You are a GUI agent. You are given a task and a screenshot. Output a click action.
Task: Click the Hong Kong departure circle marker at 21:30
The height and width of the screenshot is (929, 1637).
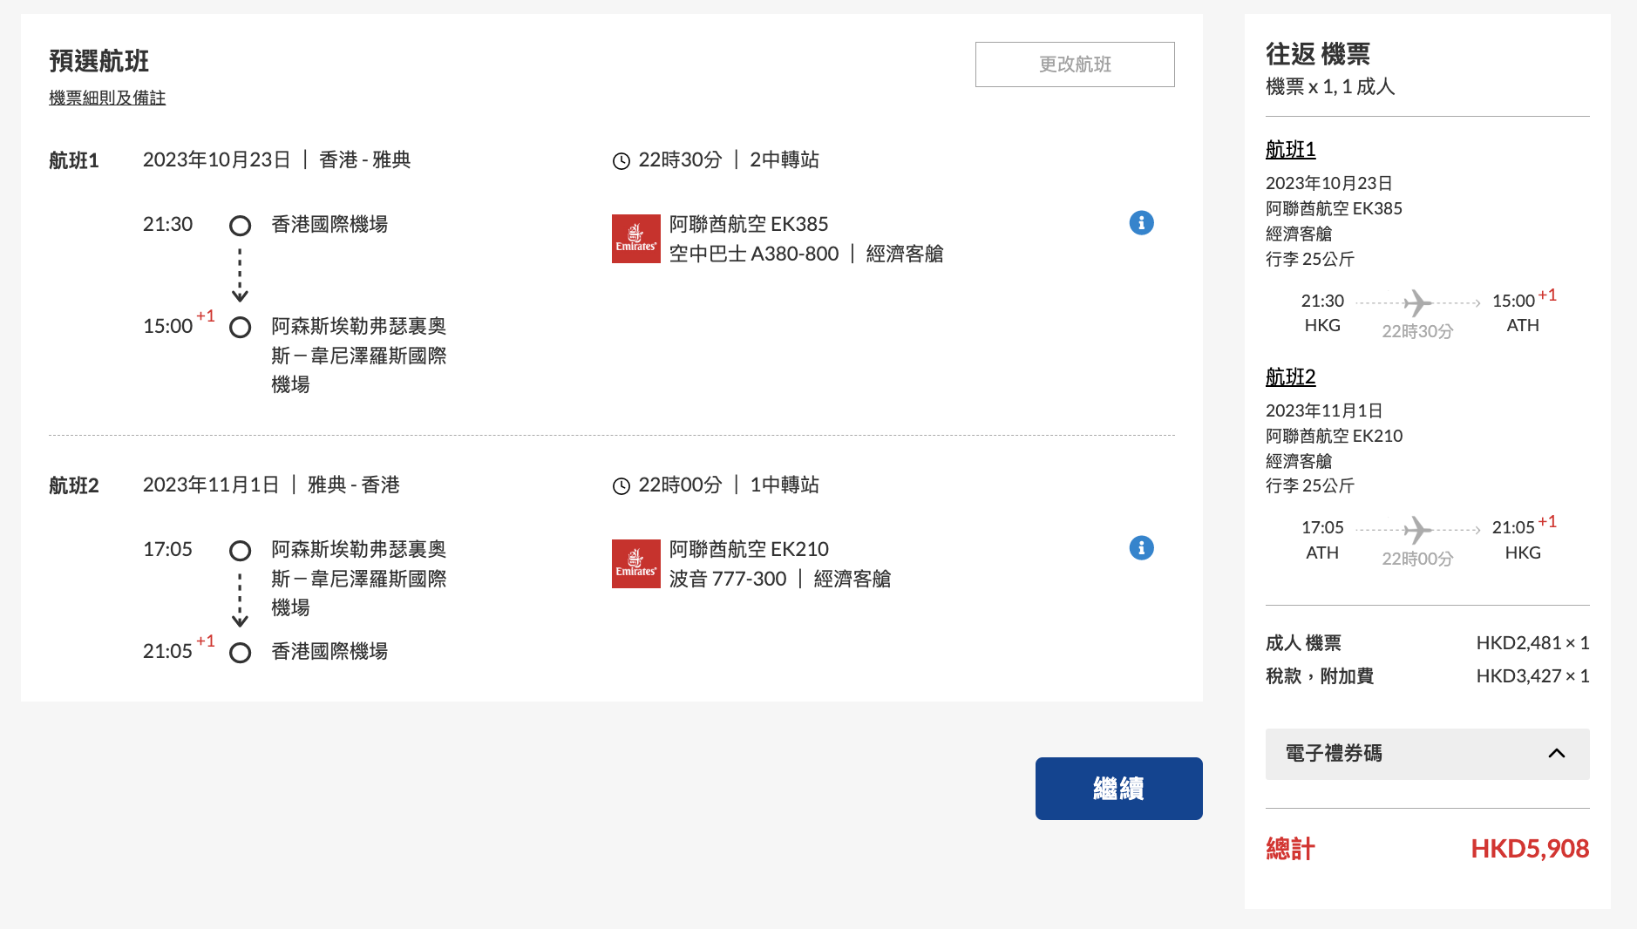click(x=240, y=227)
